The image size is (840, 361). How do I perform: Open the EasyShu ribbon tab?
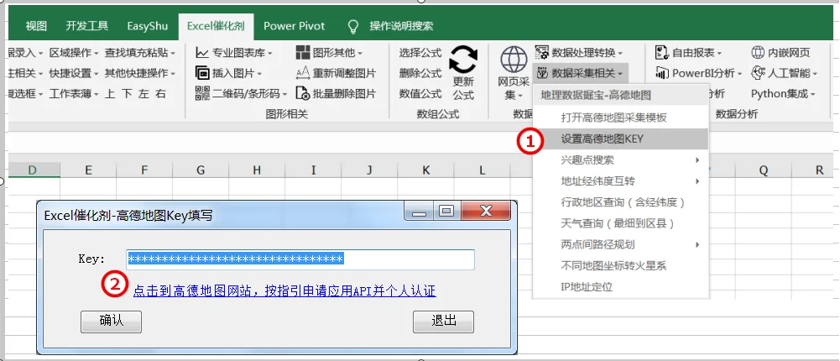pos(148,26)
